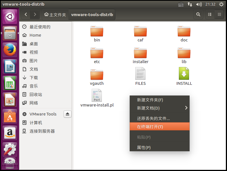
Task: Expand the 新建文档(D) submenu arrow
Action: click(186, 108)
